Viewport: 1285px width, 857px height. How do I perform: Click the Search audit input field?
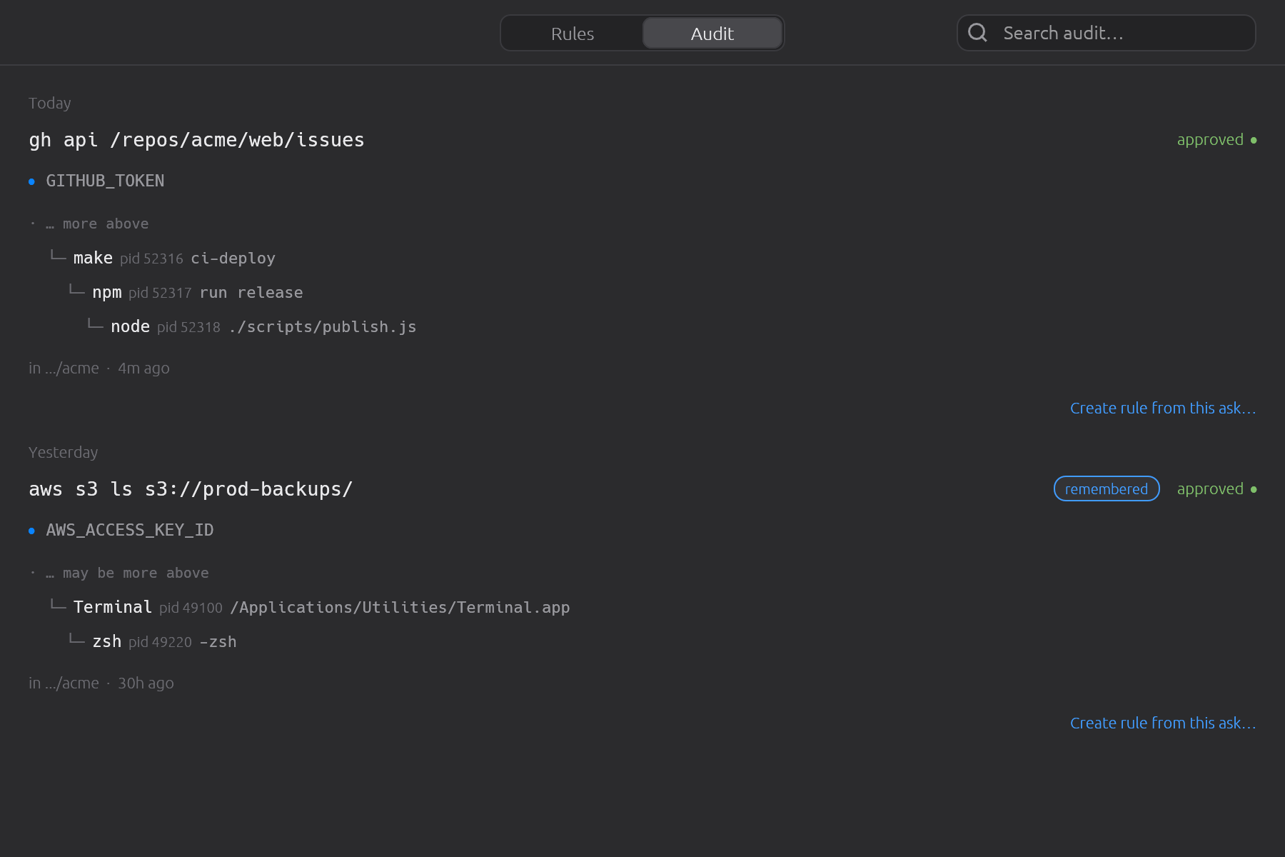[1106, 33]
